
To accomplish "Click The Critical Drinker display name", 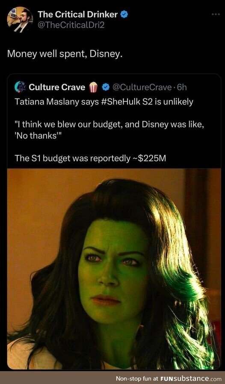I will point(77,15).
